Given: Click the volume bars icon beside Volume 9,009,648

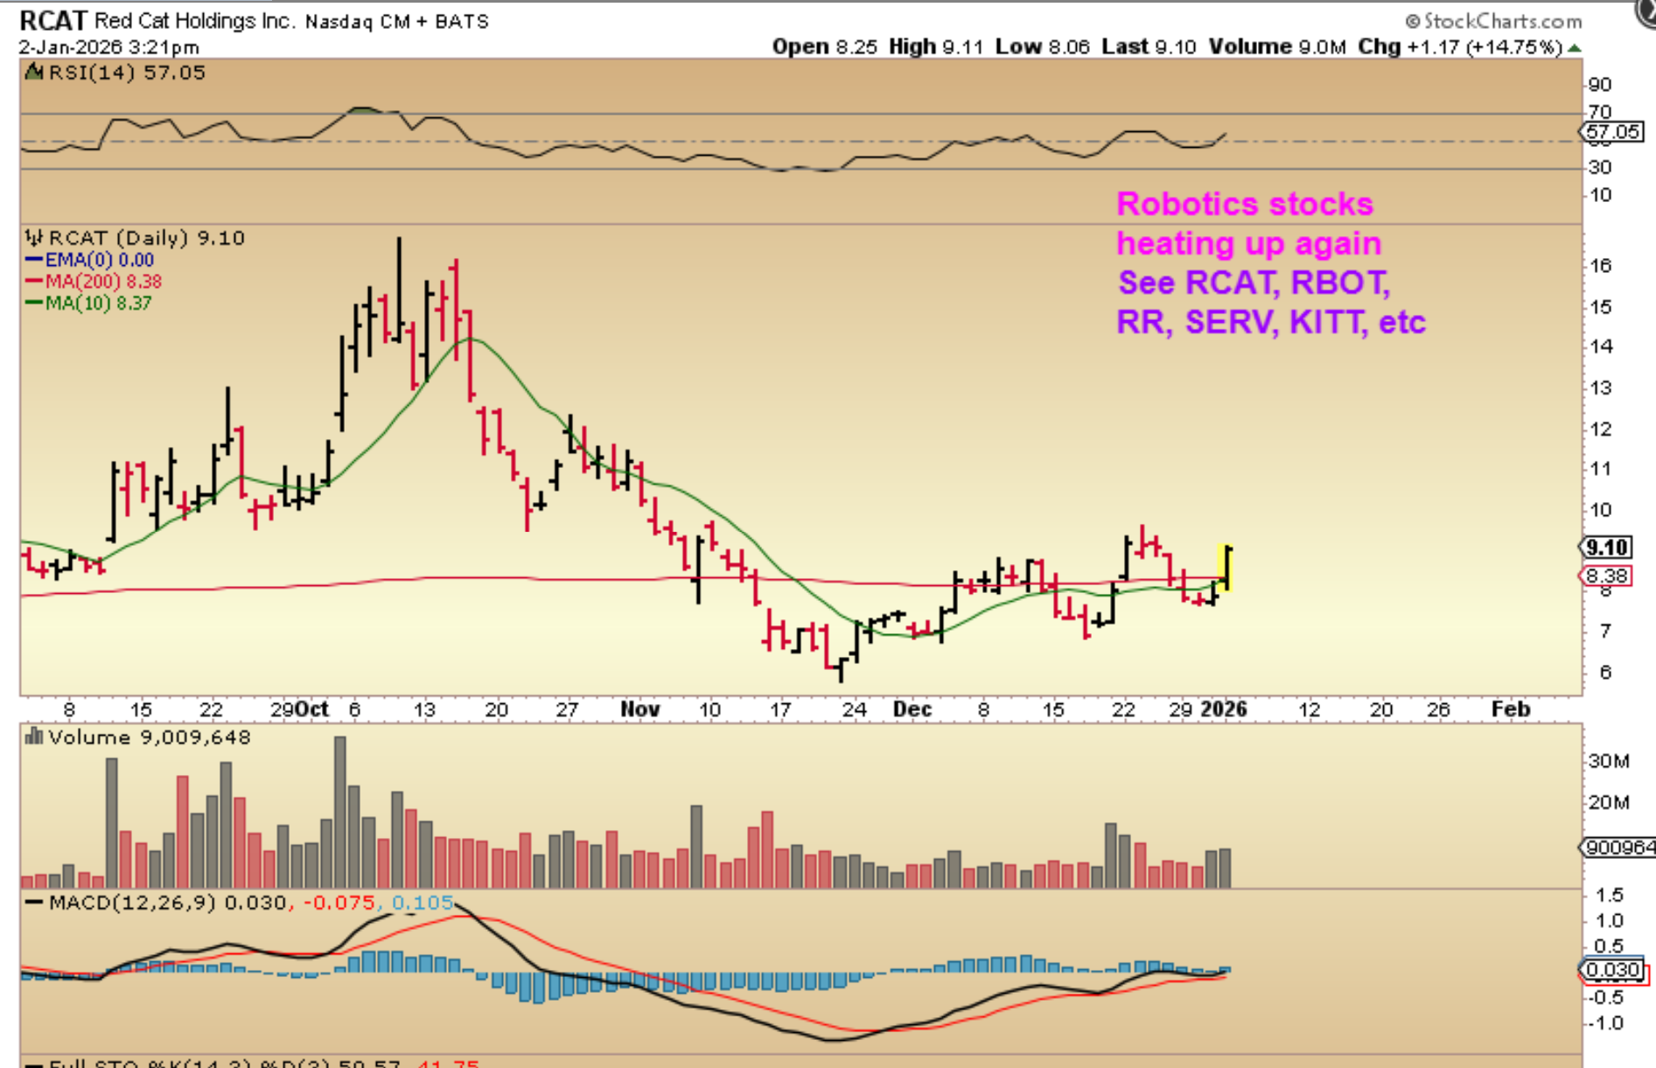Looking at the screenshot, I should pyautogui.click(x=34, y=736).
